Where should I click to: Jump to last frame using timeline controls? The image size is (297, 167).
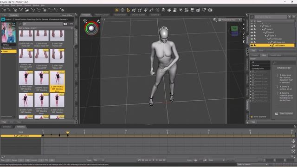pyautogui.click(x=164, y=160)
